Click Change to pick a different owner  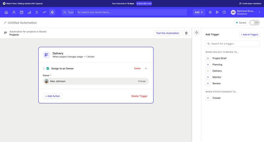(142, 81)
